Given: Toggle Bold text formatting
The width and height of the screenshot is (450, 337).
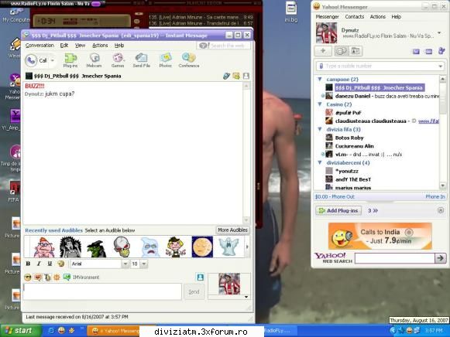Looking at the screenshot, I should (x=28, y=264).
